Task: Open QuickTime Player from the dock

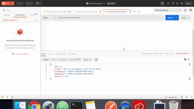Action: (x=125, y=105)
